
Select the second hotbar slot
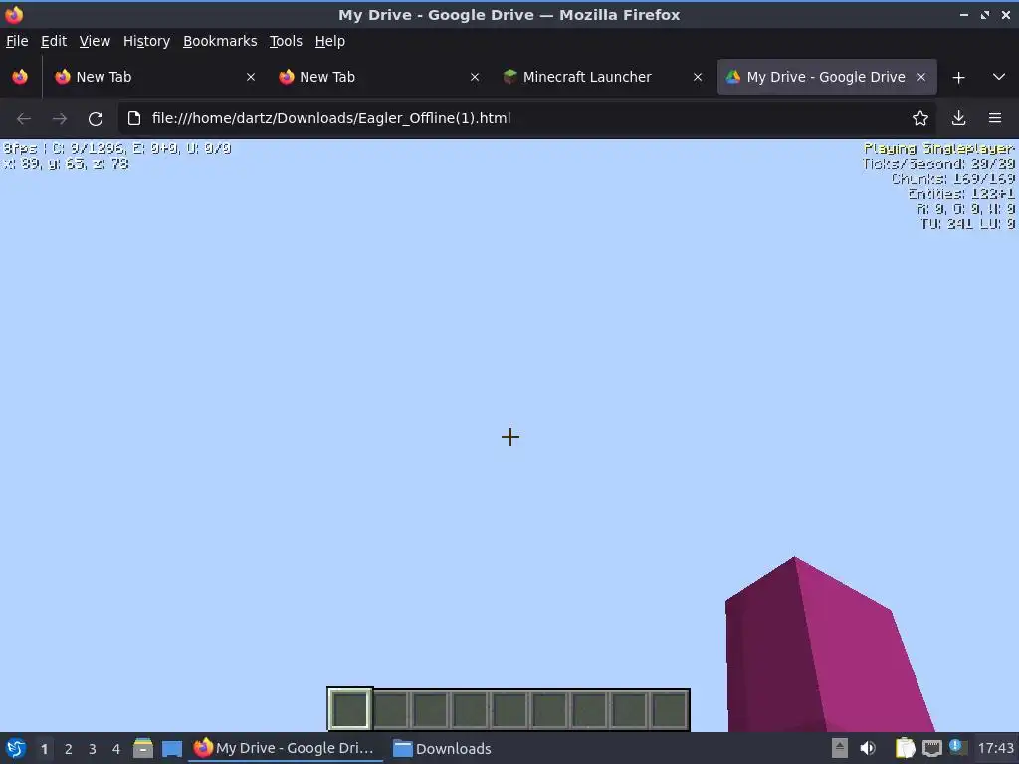[x=390, y=709]
